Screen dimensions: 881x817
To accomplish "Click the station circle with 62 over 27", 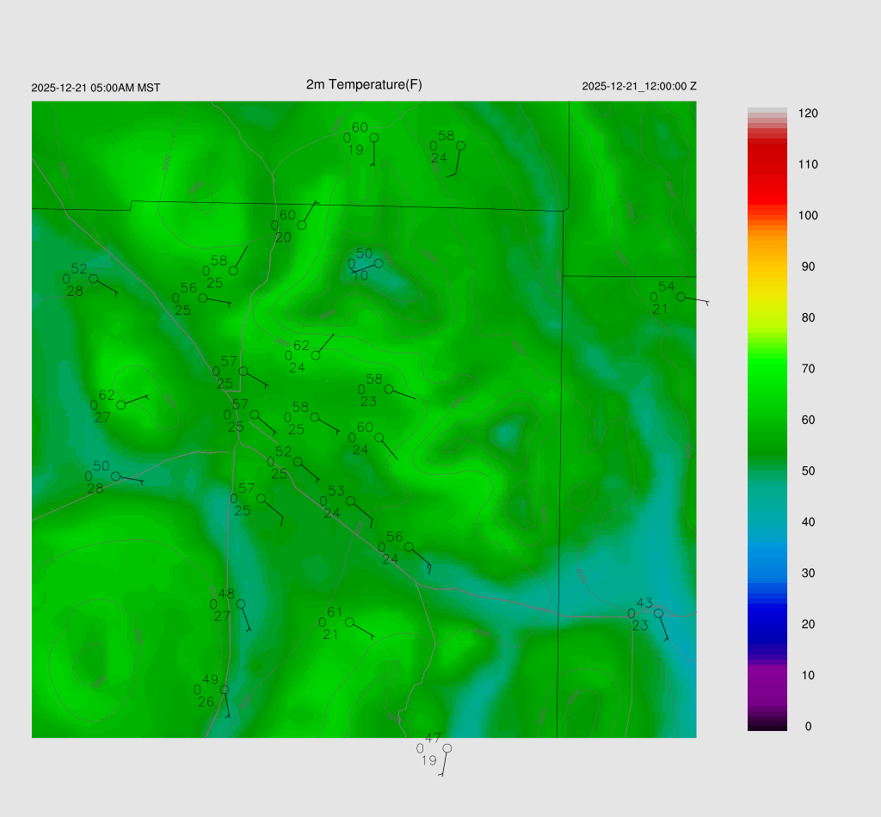I will coord(121,405).
